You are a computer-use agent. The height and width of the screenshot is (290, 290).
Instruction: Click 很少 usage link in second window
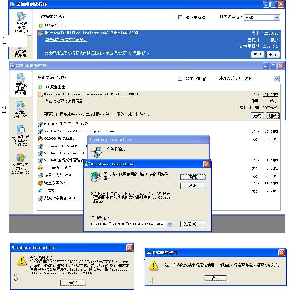(x=274, y=101)
